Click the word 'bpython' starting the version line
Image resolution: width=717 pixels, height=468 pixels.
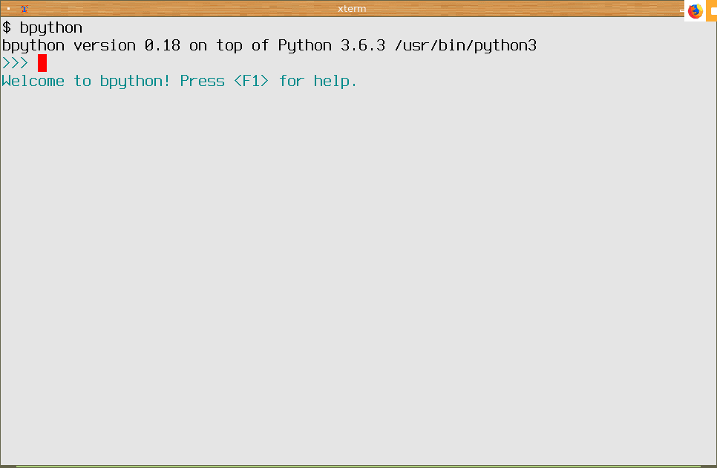pos(33,46)
